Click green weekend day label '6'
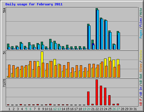This screenshot has height=112, width=144. pos(30,109)
